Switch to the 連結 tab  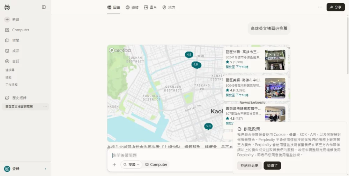click(x=132, y=7)
